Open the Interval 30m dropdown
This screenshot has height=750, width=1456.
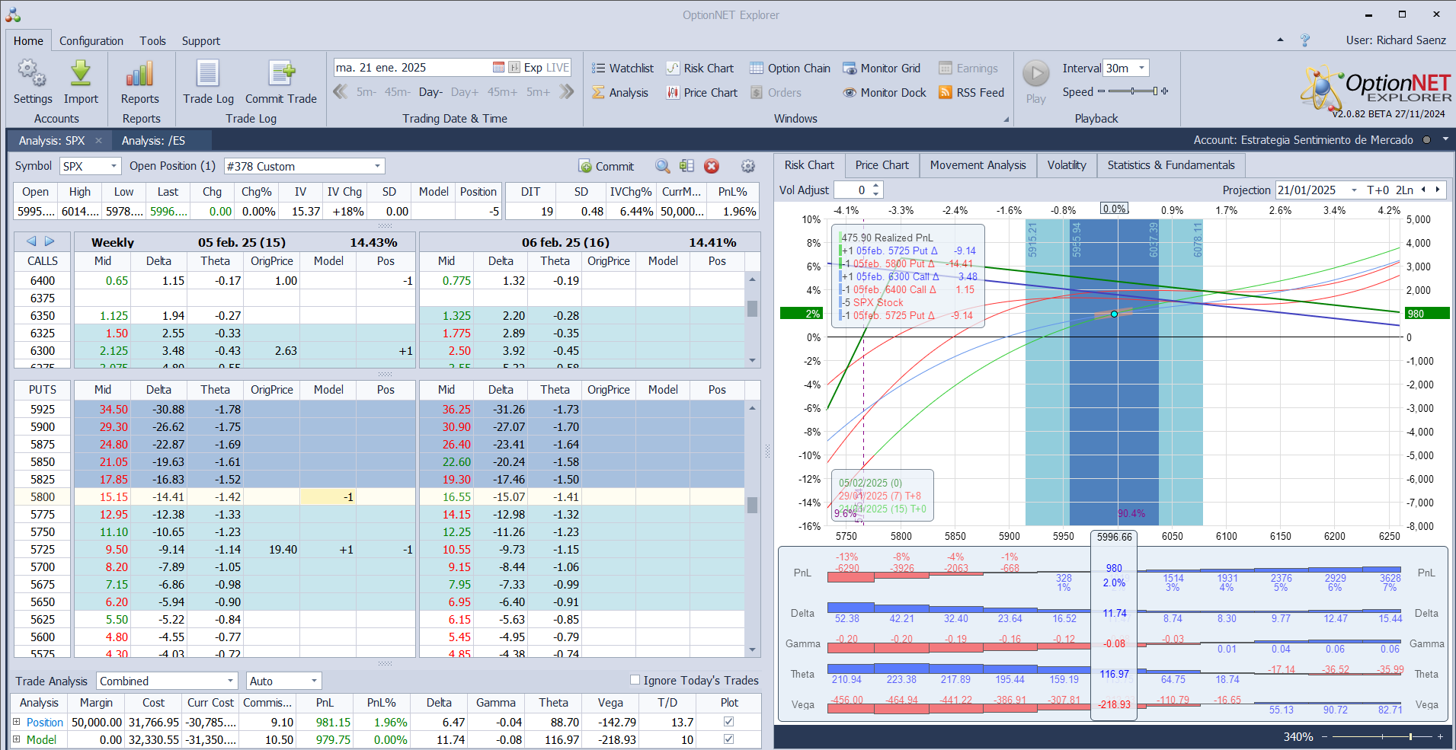(x=1141, y=68)
